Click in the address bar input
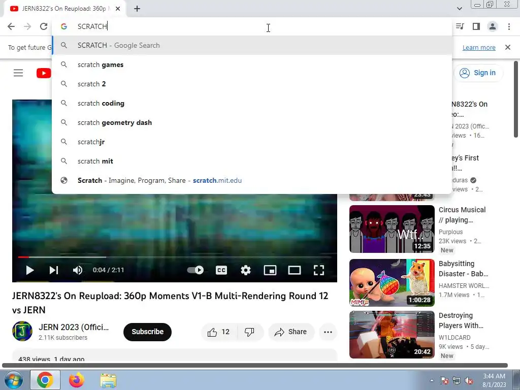 (252, 26)
